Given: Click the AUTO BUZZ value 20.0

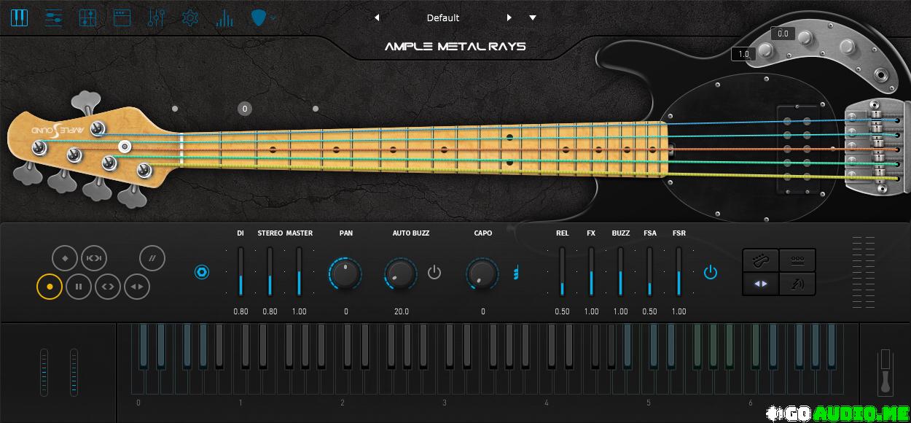Looking at the screenshot, I should click(401, 311).
